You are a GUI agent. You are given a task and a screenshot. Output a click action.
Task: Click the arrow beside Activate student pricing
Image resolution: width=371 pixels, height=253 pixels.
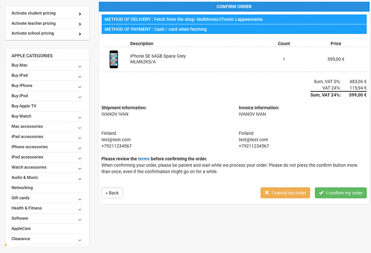[x=80, y=14]
